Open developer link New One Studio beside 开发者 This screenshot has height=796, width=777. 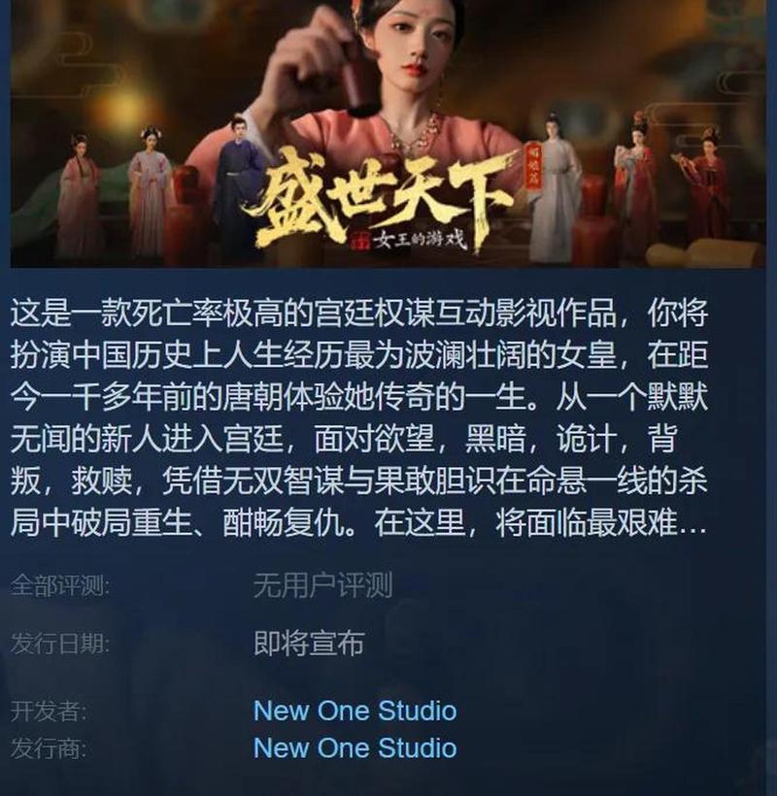pos(355,711)
